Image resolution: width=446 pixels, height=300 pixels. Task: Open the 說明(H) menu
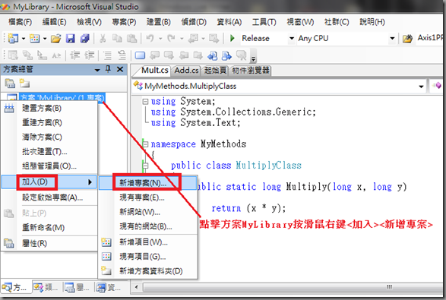[x=372, y=22]
